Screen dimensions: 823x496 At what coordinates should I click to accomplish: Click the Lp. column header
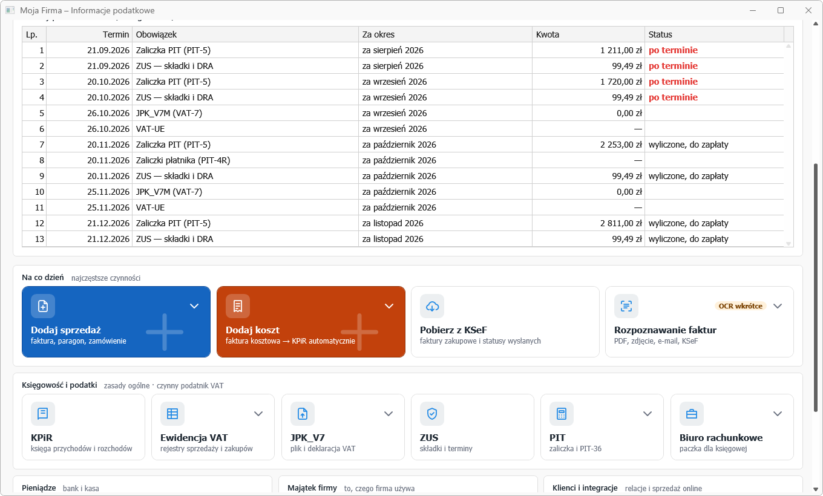[x=34, y=34]
